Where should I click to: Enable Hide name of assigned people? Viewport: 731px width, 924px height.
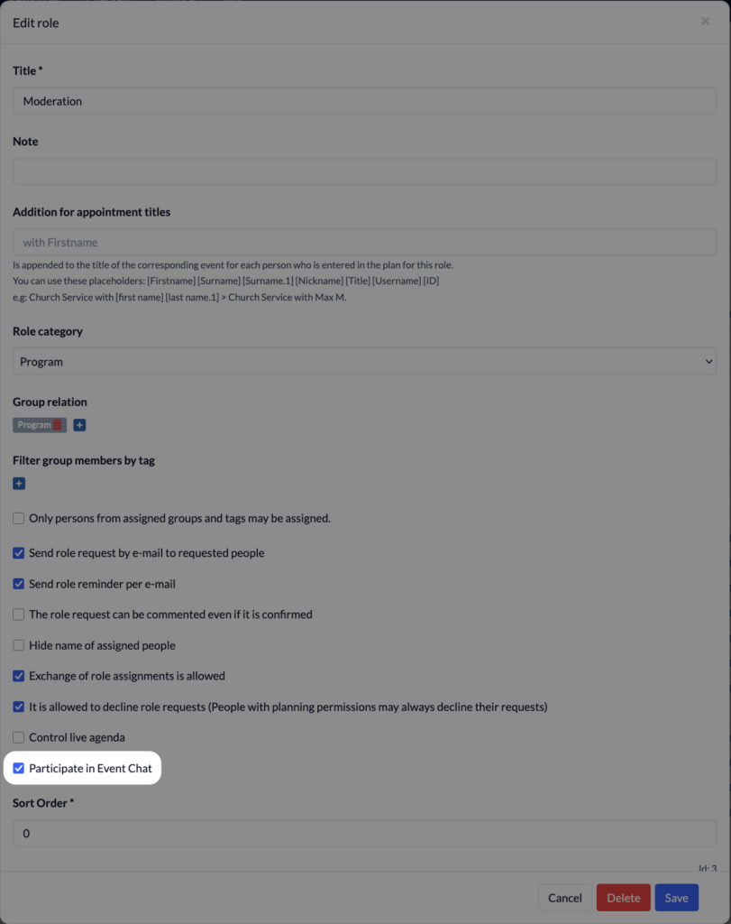pos(18,645)
